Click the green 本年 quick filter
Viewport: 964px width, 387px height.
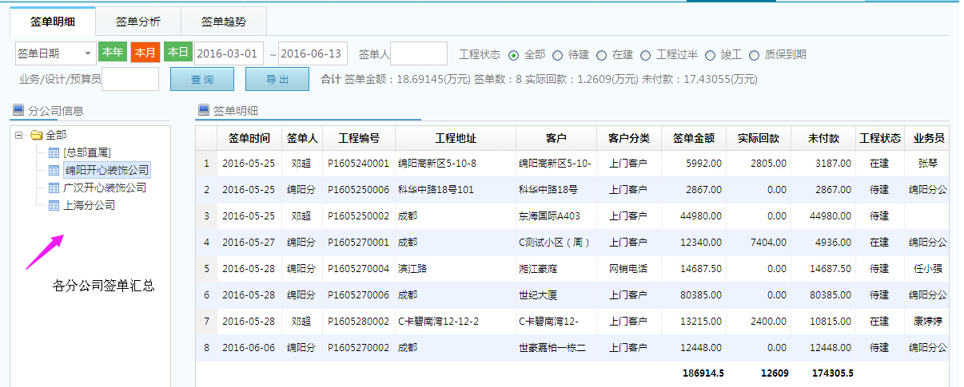click(x=112, y=53)
